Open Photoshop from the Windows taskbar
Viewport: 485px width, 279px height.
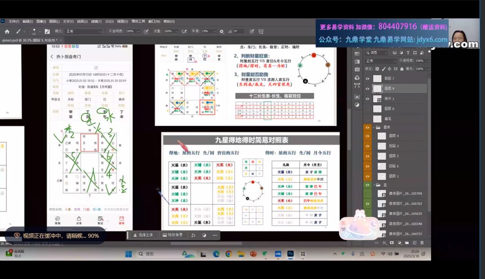[x=290, y=254]
